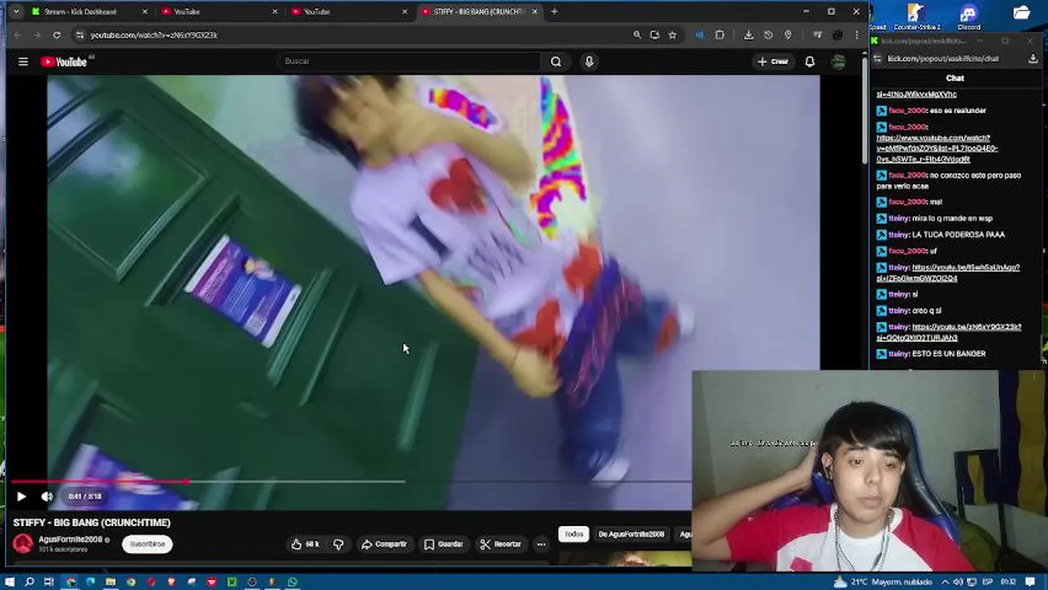This screenshot has height=590, width=1048.
Task: Open browser profile avatar in toolbar
Action: click(x=837, y=35)
